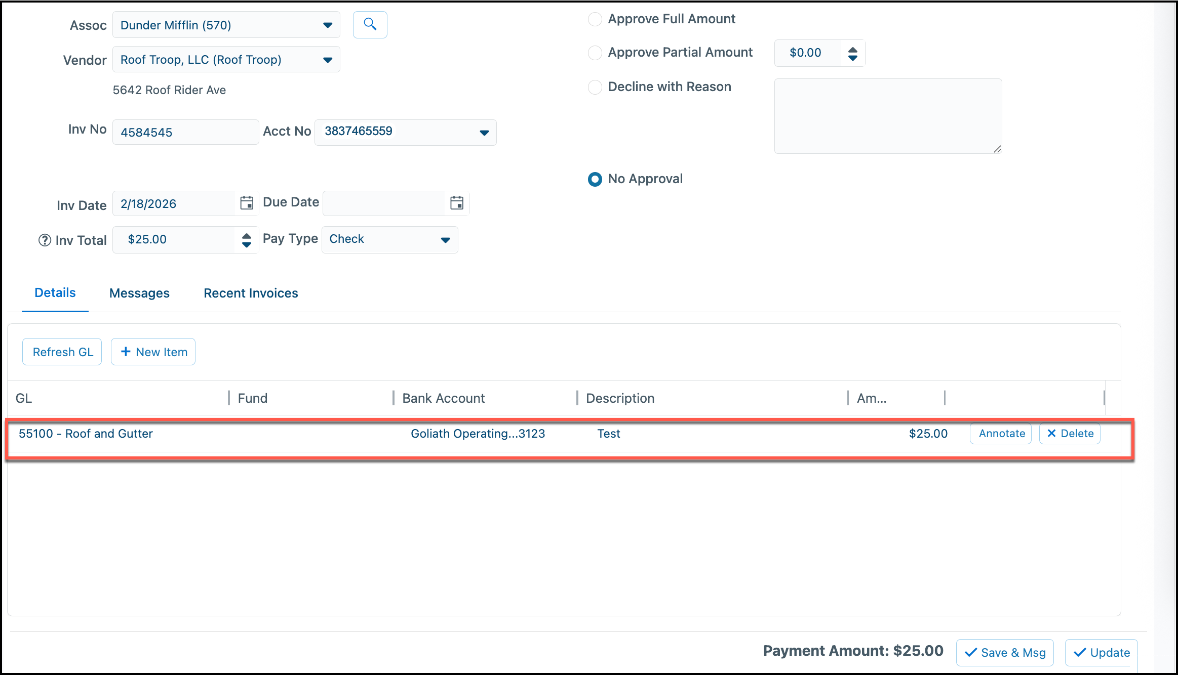Click the Update button
Viewport: 1178px width, 675px height.
1102,653
